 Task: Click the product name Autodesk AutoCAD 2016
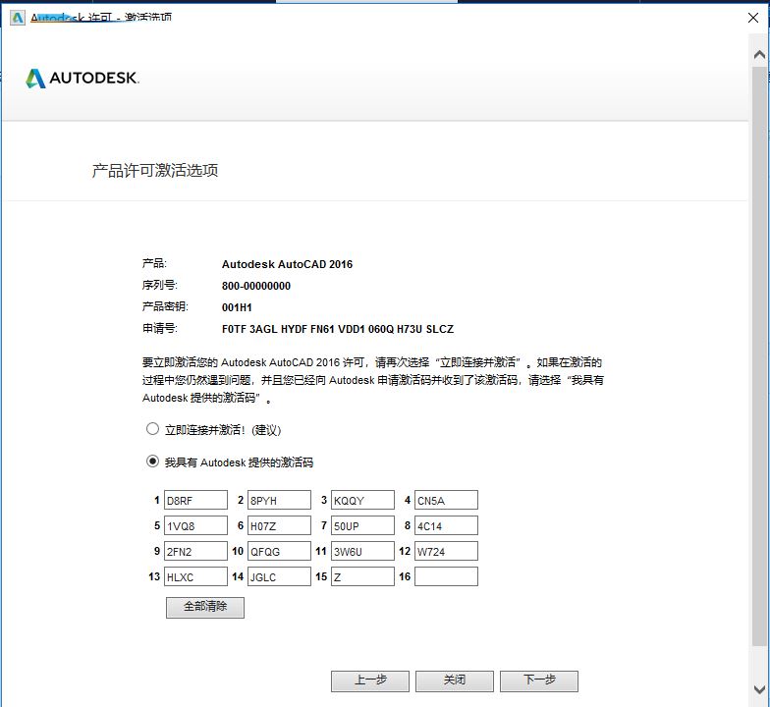(x=287, y=264)
